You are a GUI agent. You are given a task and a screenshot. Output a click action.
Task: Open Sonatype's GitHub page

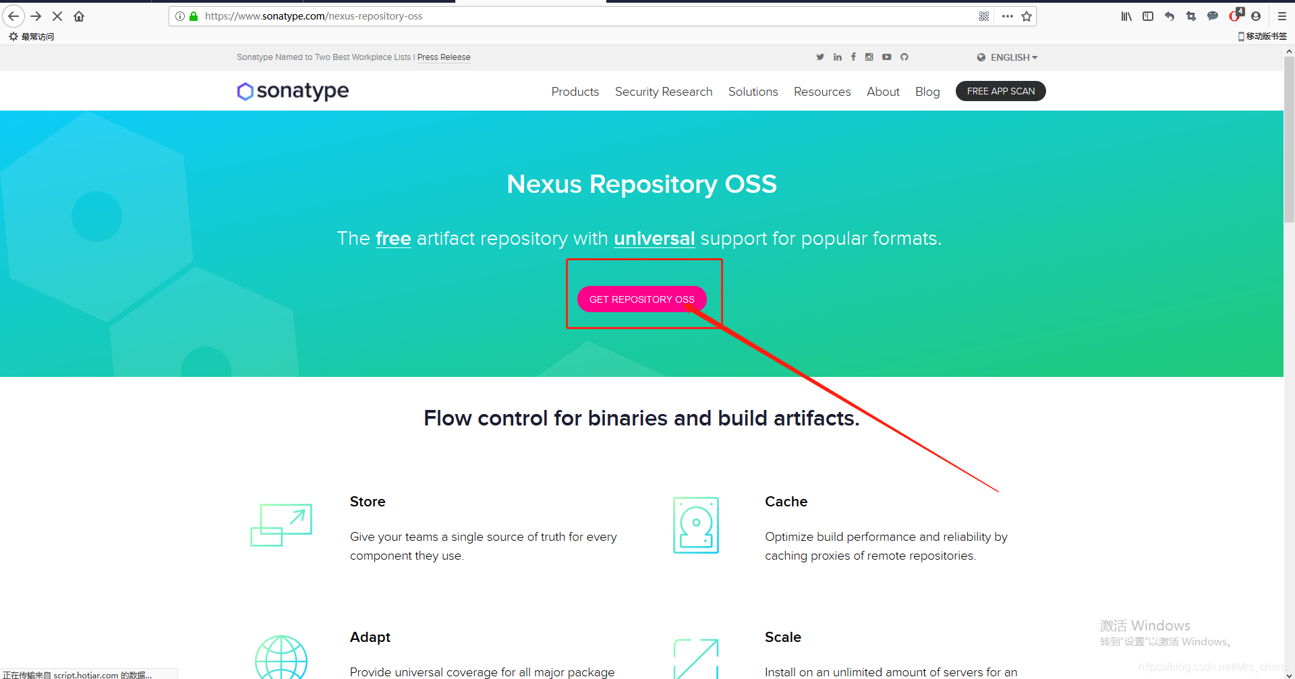tap(904, 57)
